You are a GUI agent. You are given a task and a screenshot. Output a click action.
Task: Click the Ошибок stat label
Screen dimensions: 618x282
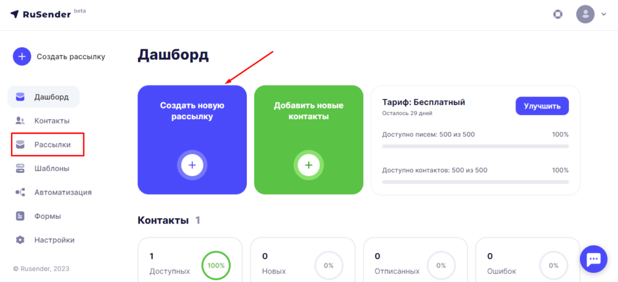tap(503, 271)
